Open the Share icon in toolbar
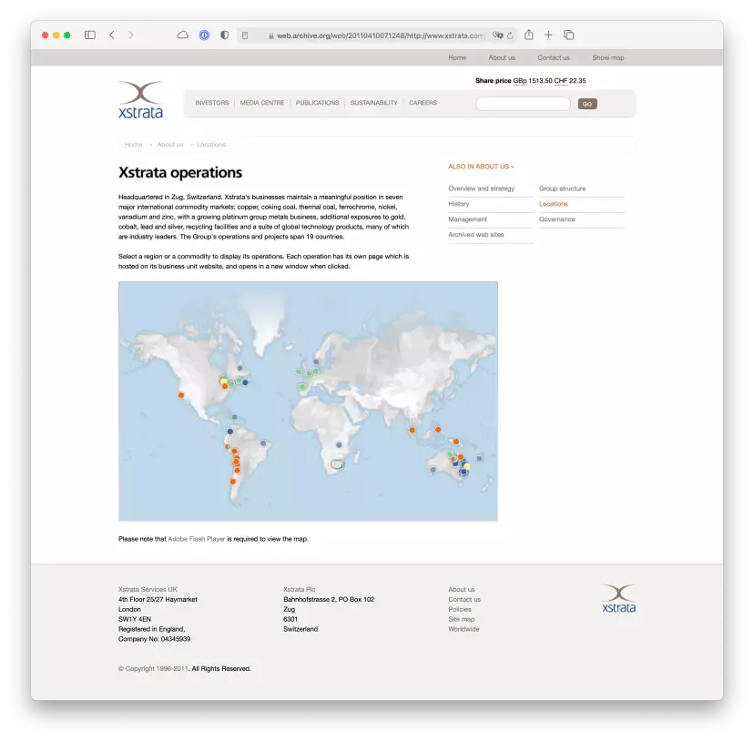 coord(529,35)
